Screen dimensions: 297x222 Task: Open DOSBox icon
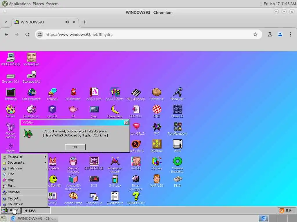coord(156,146)
